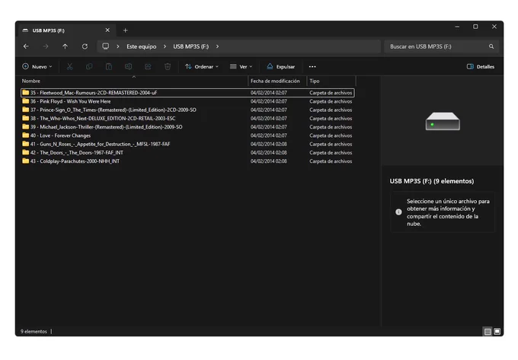This screenshot has height=360, width=518.
Task: Click folder icon of 43 - Coldplay-Parachutes
Action: click(x=25, y=161)
